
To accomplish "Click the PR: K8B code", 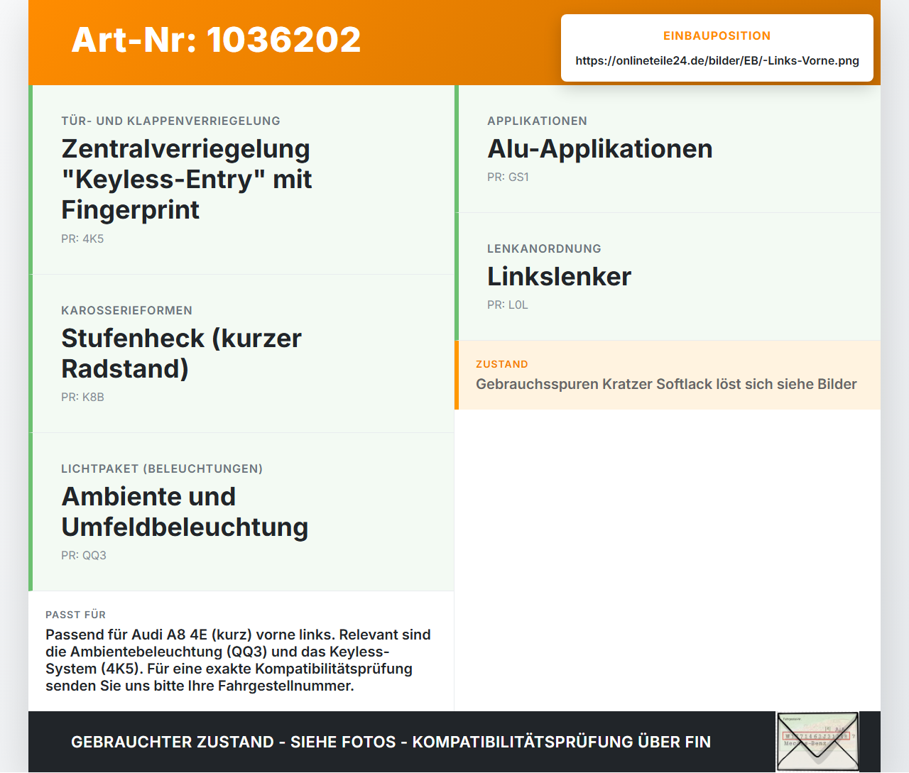I will pyautogui.click(x=82, y=397).
